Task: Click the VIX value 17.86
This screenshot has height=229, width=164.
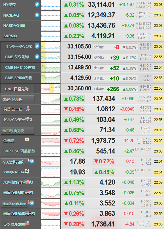Action: pos(77,161)
